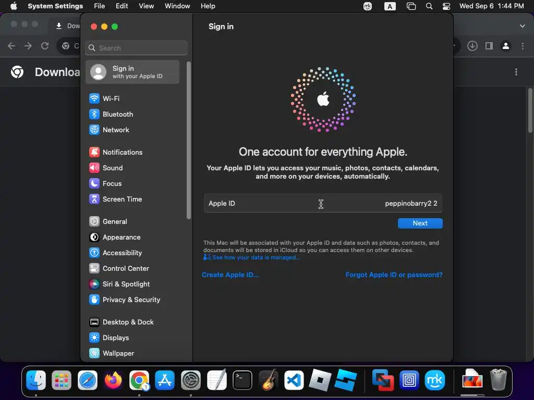The image size is (534, 400).
Task: Open Control Center in menu bar
Action: tap(446, 6)
